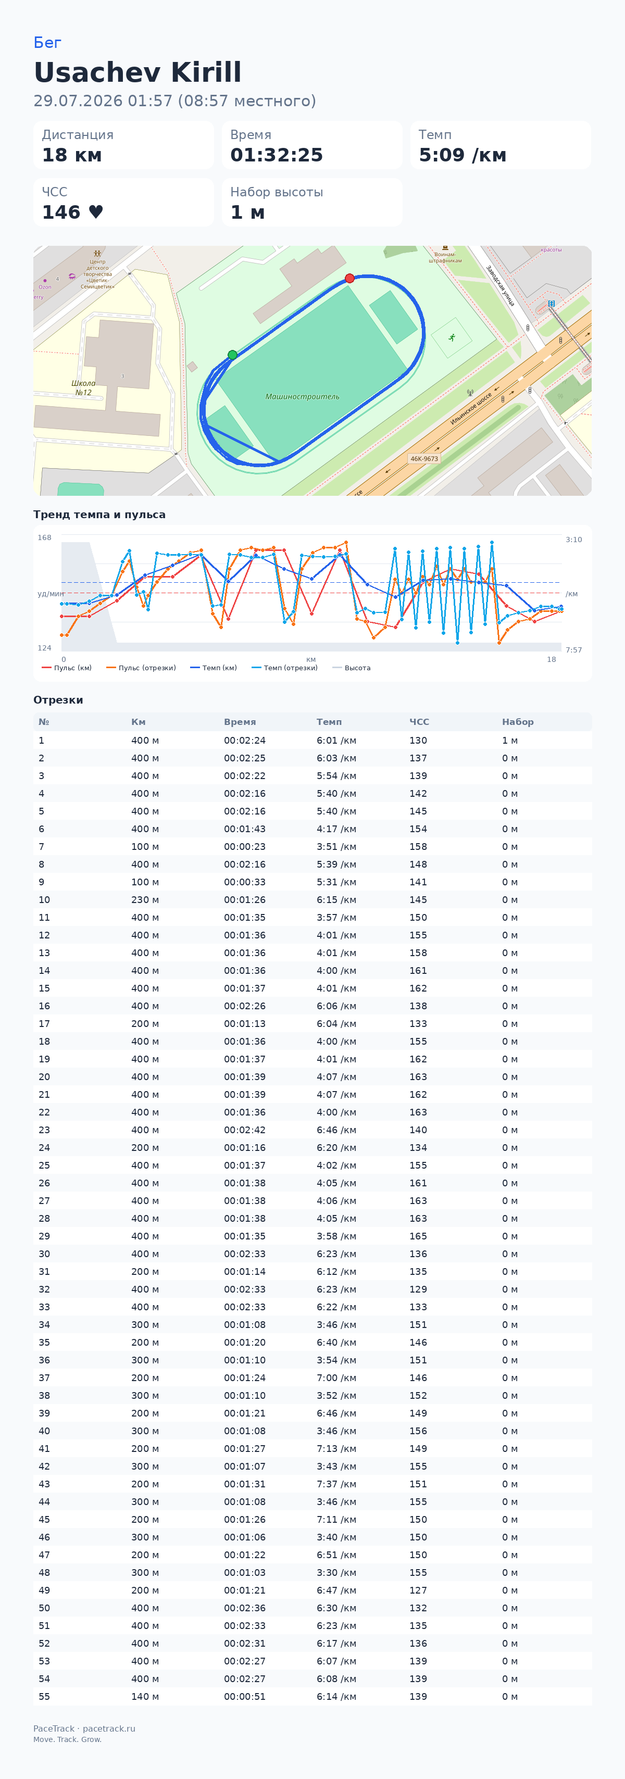Toggle the Пульс (отрезки) legend series
625x1779 pixels.
pyautogui.click(x=141, y=668)
